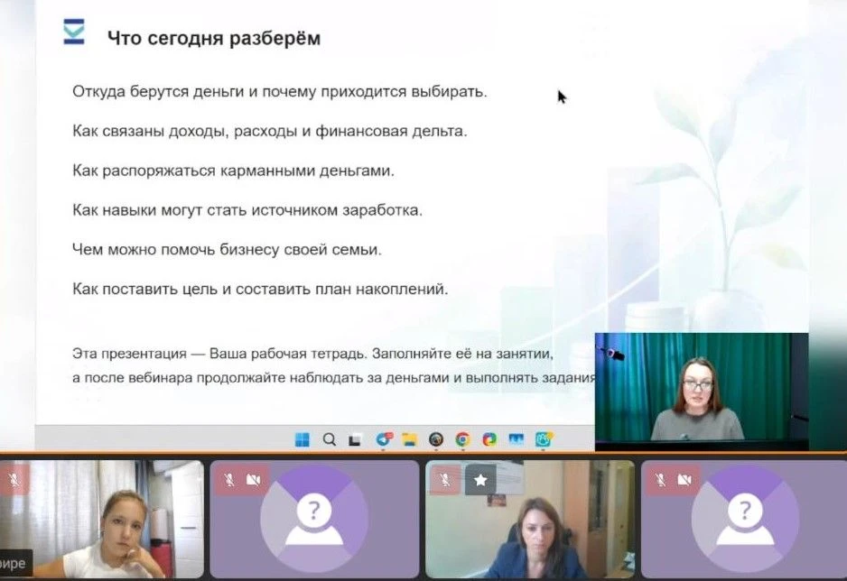Click line 'Как поставить цель и составить план накоплений'
The width and height of the screenshot is (847, 581).
260,290
